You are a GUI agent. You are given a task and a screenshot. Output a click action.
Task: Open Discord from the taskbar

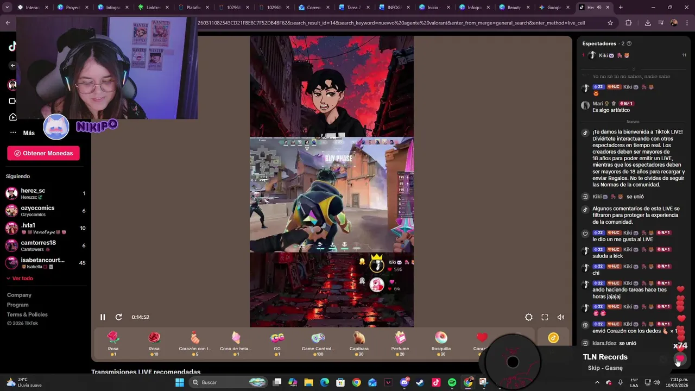pyautogui.click(x=404, y=382)
